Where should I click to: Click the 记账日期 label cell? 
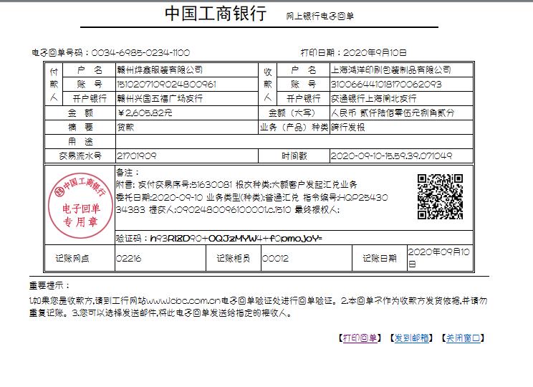tap(380, 259)
